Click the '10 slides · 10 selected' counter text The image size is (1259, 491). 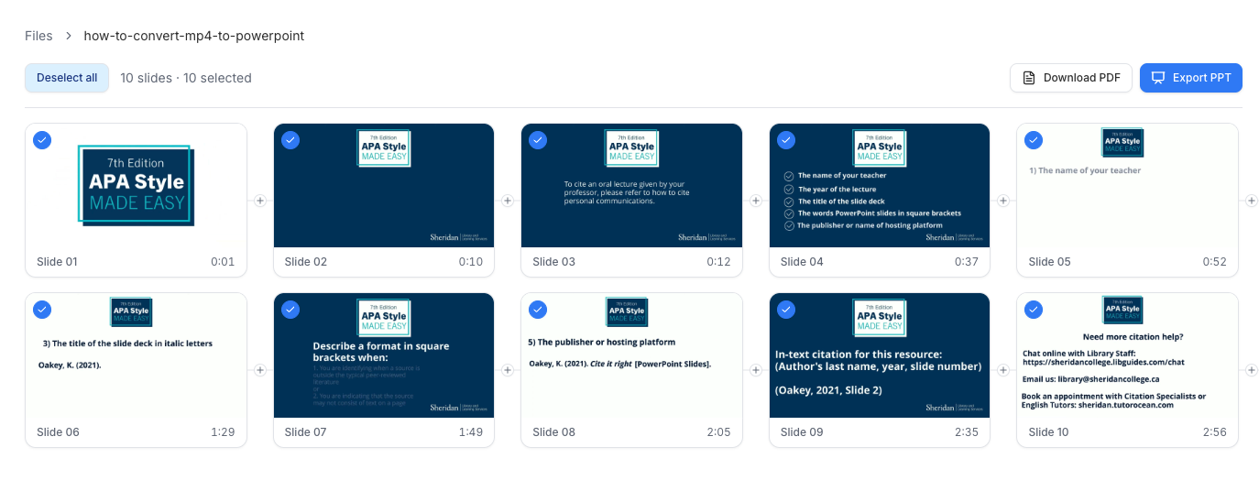[186, 78]
